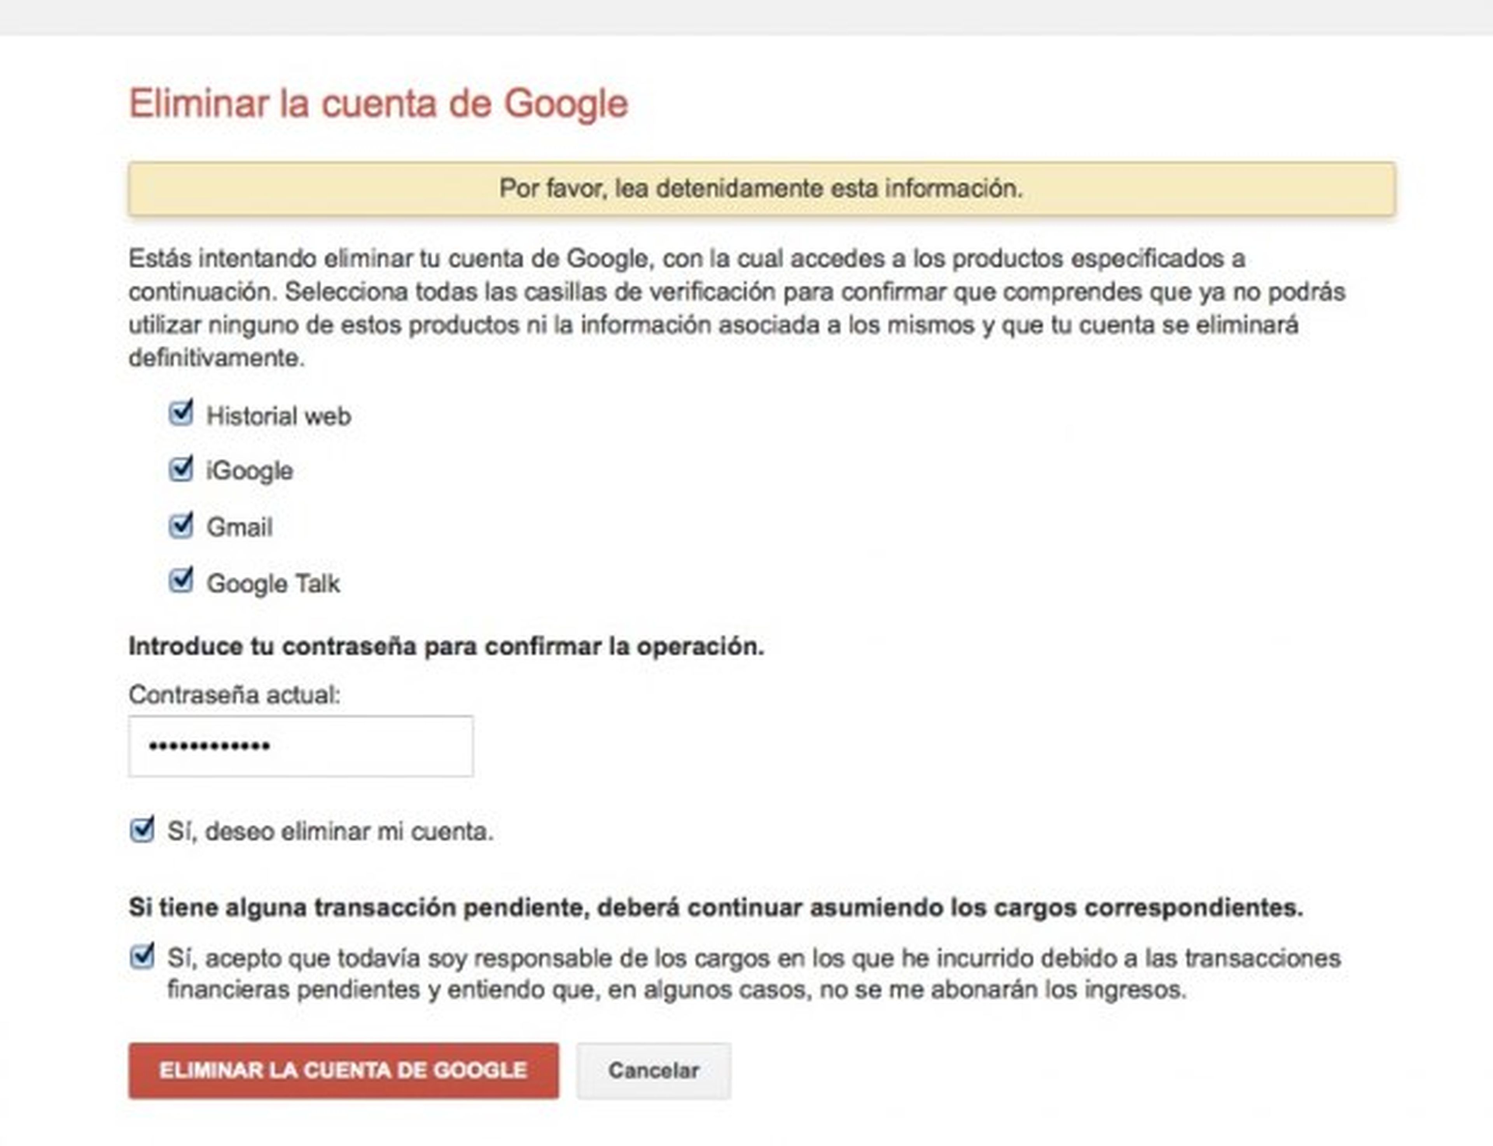The image size is (1493, 1146).
Task: Click the 'financieras pendientes y entiendo que' text line
Action: pyautogui.click(x=675, y=990)
